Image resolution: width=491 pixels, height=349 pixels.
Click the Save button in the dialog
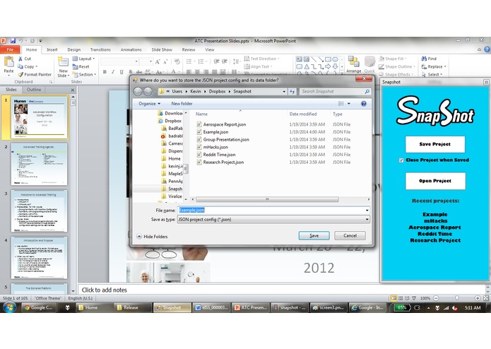[x=314, y=236]
